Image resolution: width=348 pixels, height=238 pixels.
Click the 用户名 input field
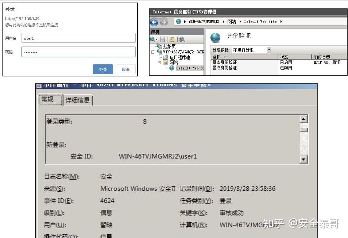[x=77, y=38]
